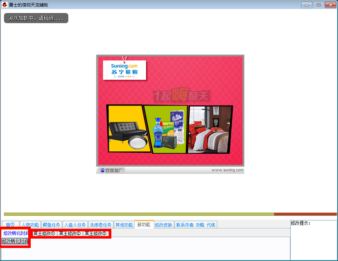338x261 pixels.
Task: Go to the 洗练卷任务 tab
Action: click(101, 225)
